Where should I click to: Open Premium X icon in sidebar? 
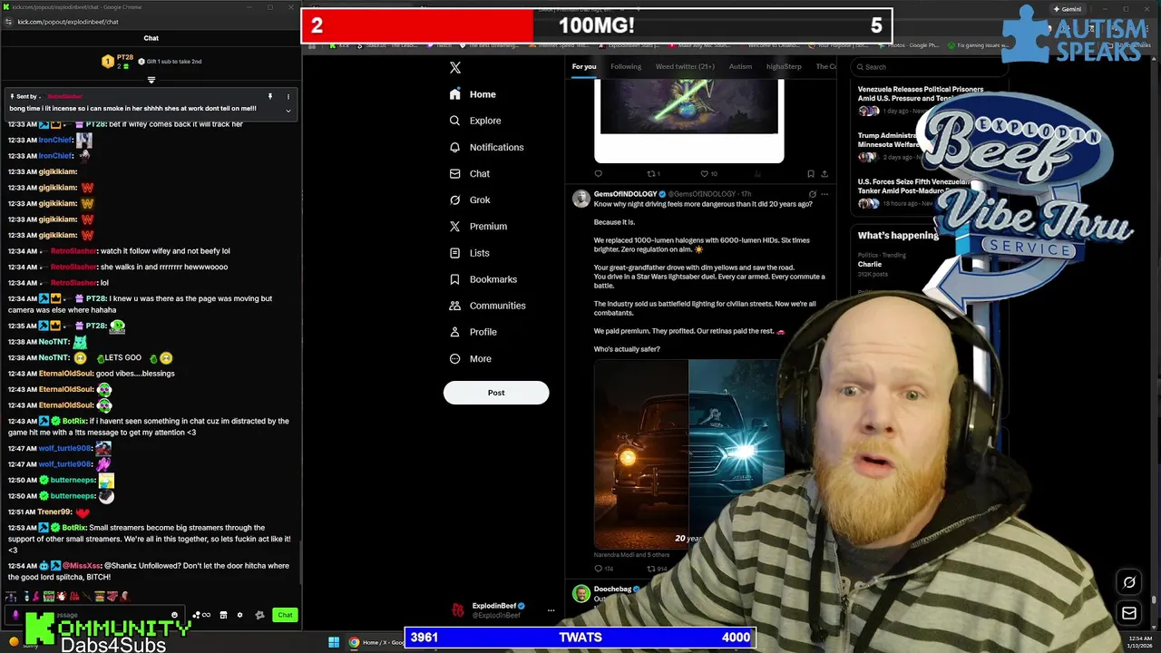coord(455,226)
